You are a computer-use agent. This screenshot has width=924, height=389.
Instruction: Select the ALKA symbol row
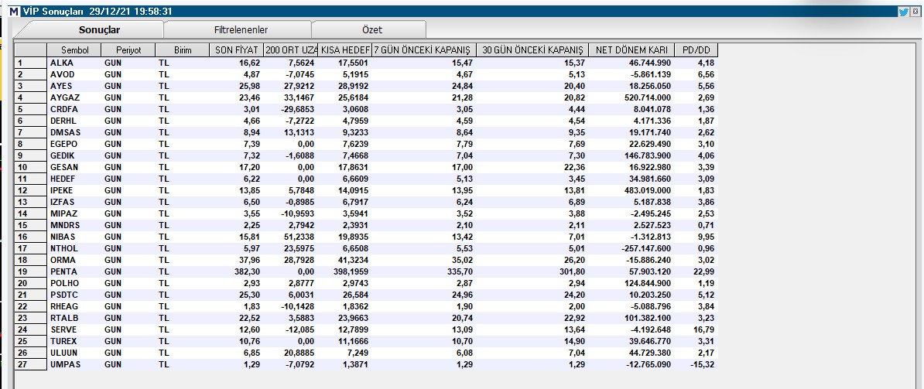365,63
